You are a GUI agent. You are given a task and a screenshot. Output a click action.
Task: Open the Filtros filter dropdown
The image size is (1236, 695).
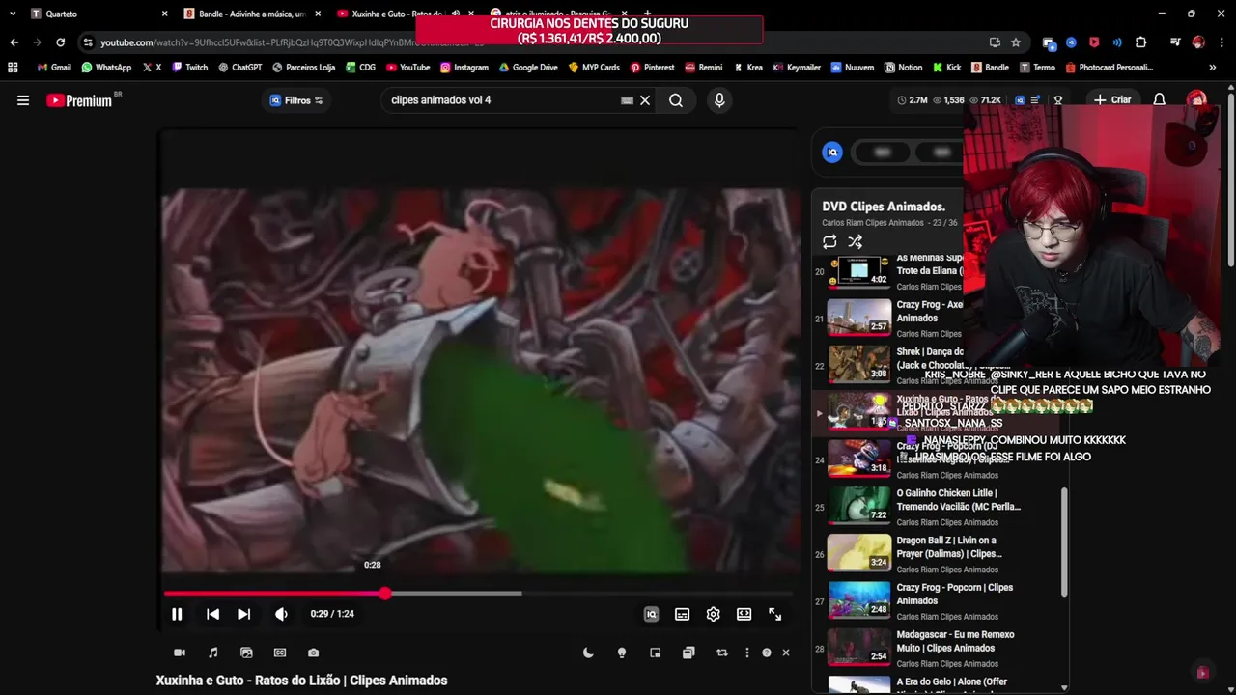click(x=296, y=100)
